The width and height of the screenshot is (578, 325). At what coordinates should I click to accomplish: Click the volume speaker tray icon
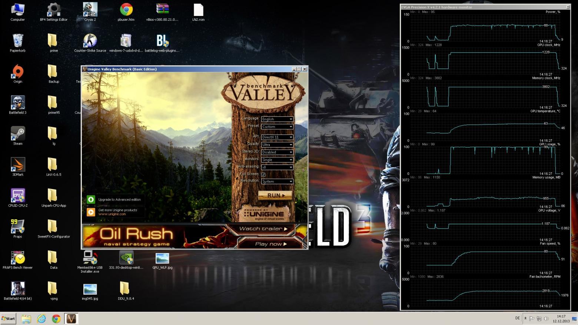click(546, 318)
